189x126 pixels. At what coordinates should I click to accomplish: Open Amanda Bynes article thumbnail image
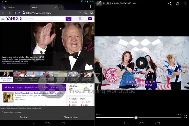[x=8, y=97]
